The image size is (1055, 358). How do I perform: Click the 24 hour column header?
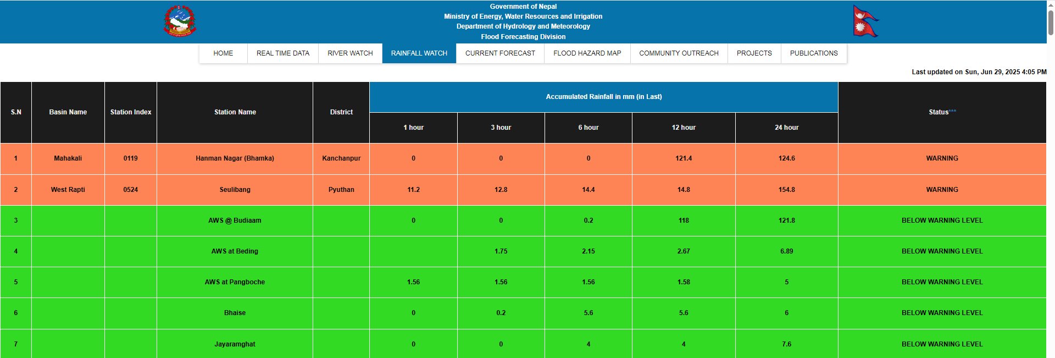787,128
